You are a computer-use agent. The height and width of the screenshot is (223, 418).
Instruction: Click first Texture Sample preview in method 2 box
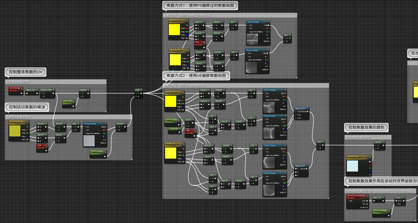(x=269, y=107)
